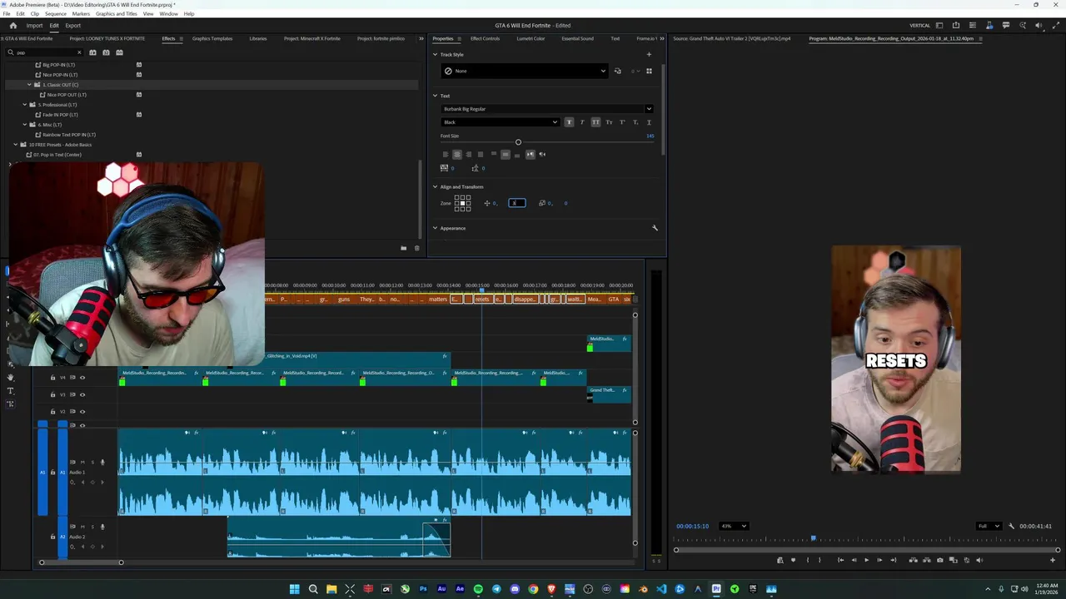Switch to the Effect Controls tab
Viewport: 1066px width, 599px height.
485,38
